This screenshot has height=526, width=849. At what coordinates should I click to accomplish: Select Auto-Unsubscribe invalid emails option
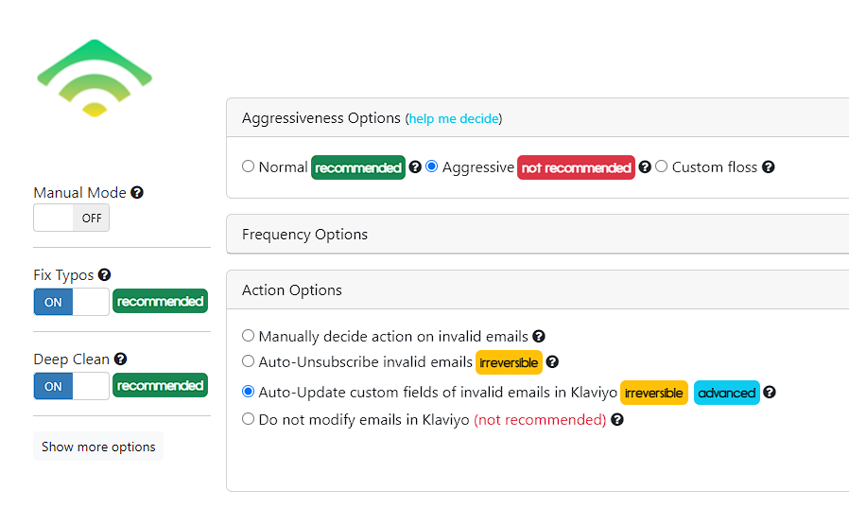pos(248,360)
